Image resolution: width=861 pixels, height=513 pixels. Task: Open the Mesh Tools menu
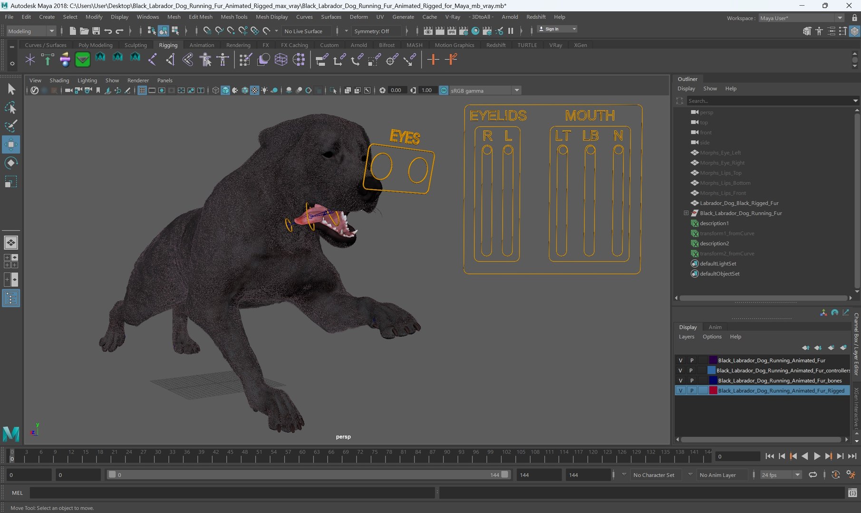[234, 17]
